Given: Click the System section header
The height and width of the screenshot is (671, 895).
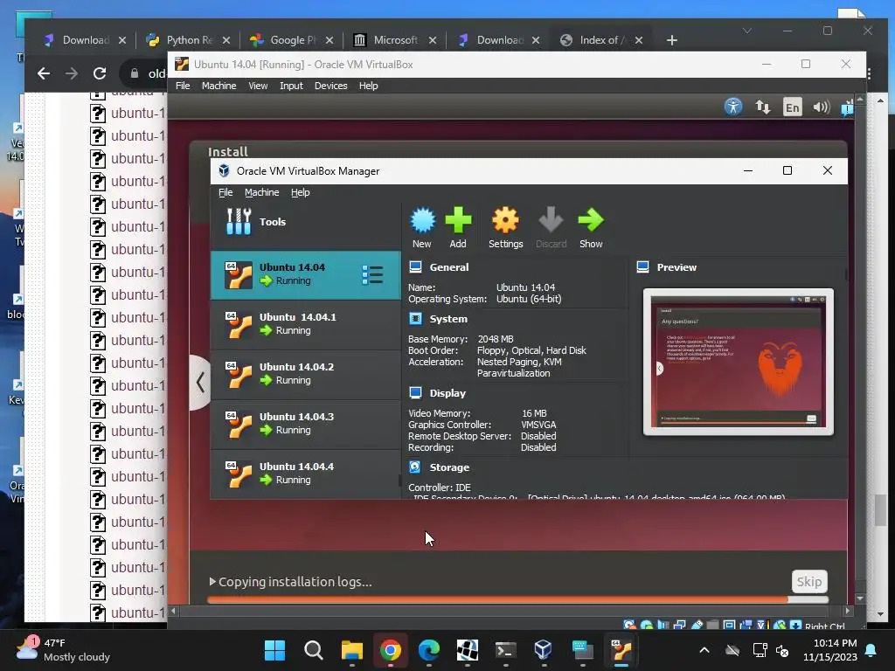Looking at the screenshot, I should tap(448, 319).
